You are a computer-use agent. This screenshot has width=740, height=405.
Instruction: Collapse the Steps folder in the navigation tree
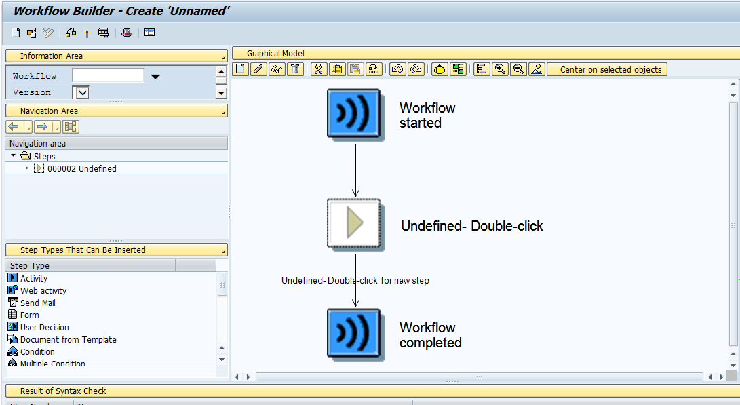(13, 155)
